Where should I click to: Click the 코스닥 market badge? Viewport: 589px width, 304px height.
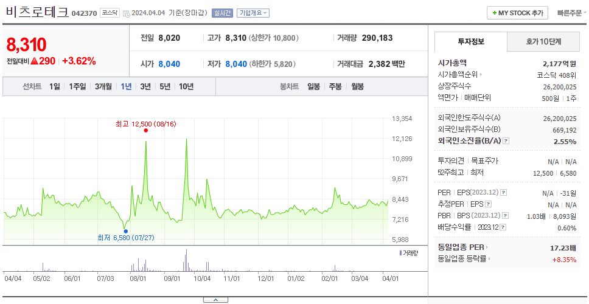tap(110, 13)
